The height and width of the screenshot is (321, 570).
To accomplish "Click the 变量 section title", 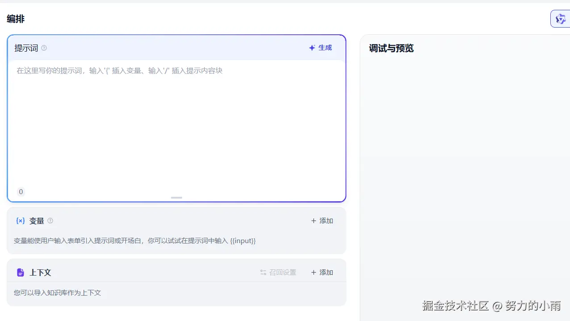I will pos(37,221).
